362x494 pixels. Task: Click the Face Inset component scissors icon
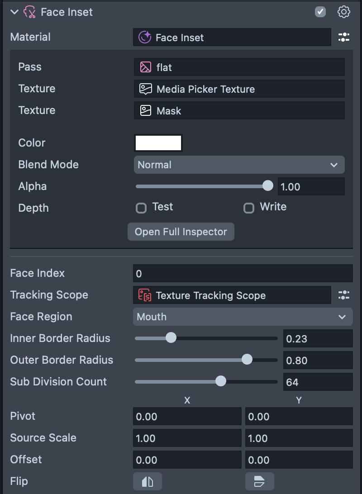pyautogui.click(x=29, y=12)
